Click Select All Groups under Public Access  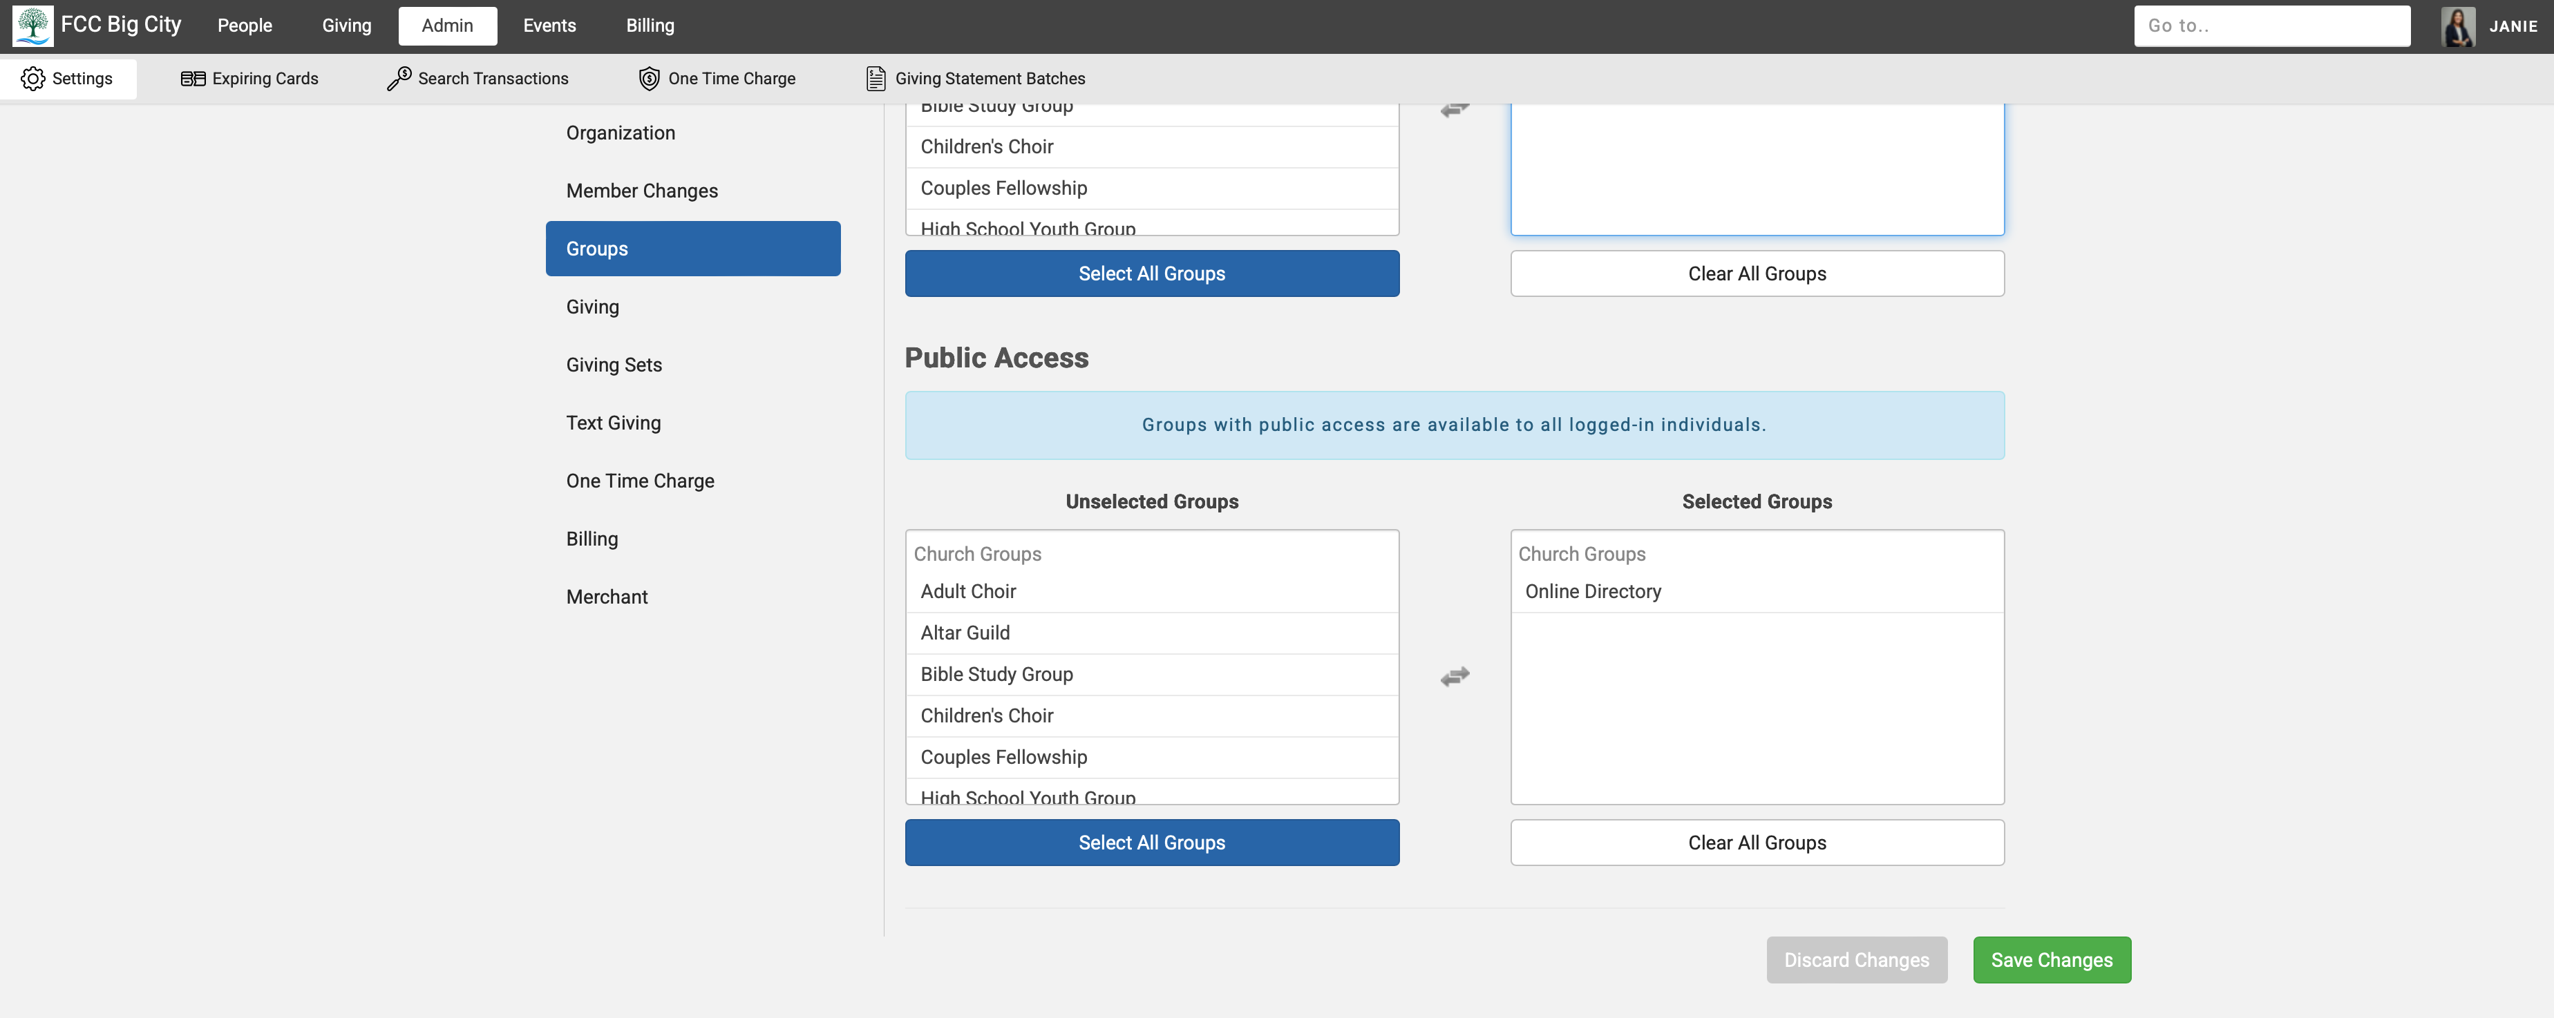(1151, 842)
